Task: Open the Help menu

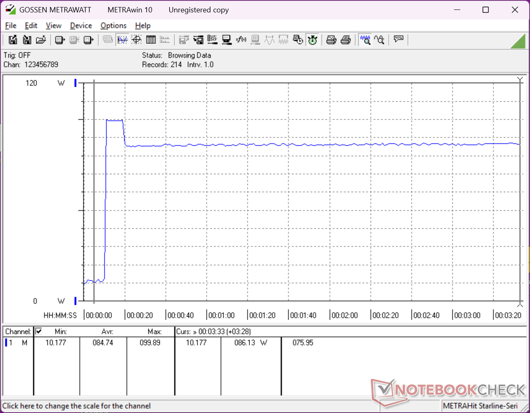Action: click(x=143, y=26)
